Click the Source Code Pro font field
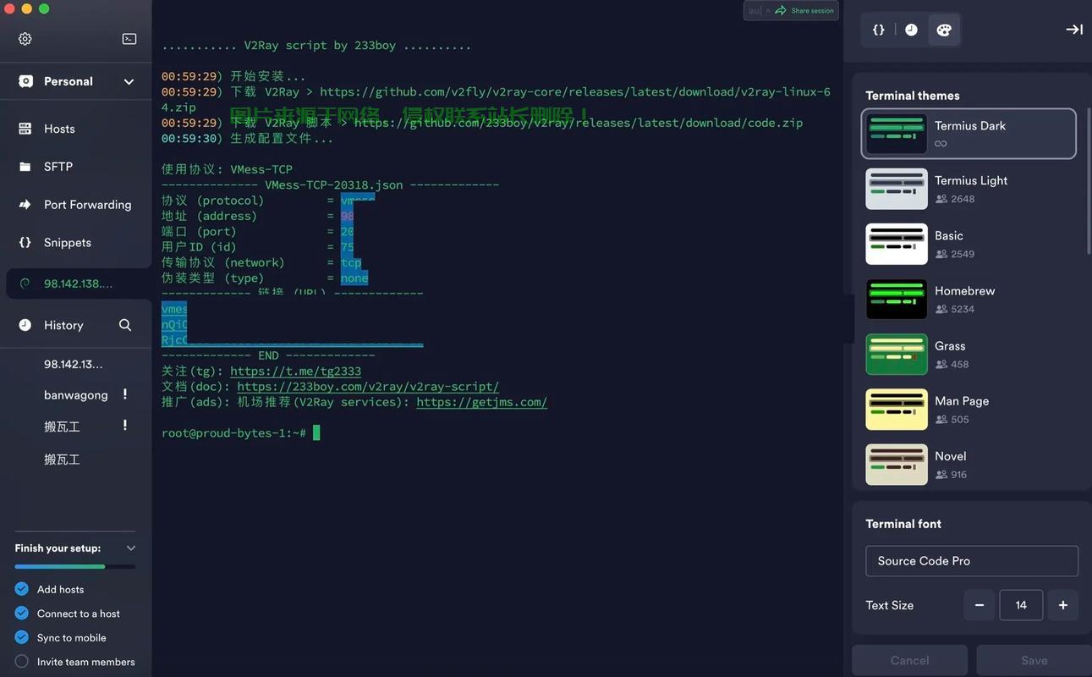The width and height of the screenshot is (1092, 677). (972, 561)
